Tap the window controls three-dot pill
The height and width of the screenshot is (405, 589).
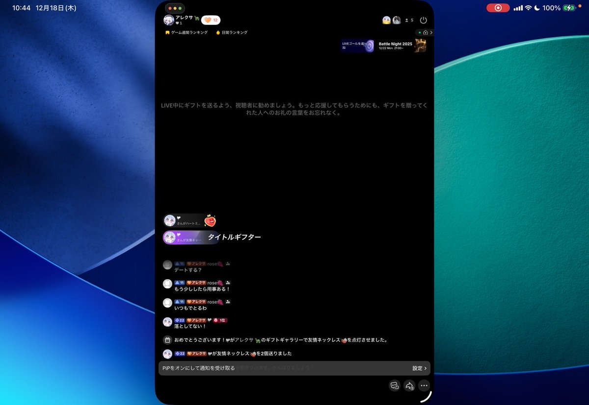pos(175,8)
